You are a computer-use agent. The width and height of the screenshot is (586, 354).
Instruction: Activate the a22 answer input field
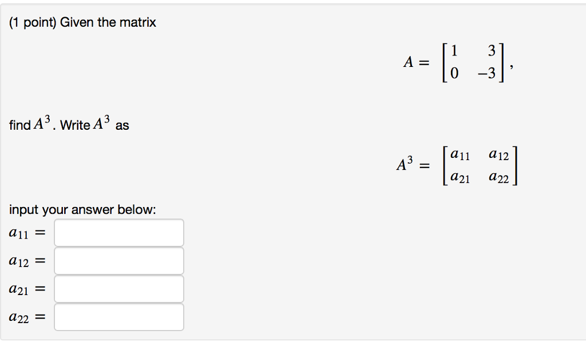point(119,317)
